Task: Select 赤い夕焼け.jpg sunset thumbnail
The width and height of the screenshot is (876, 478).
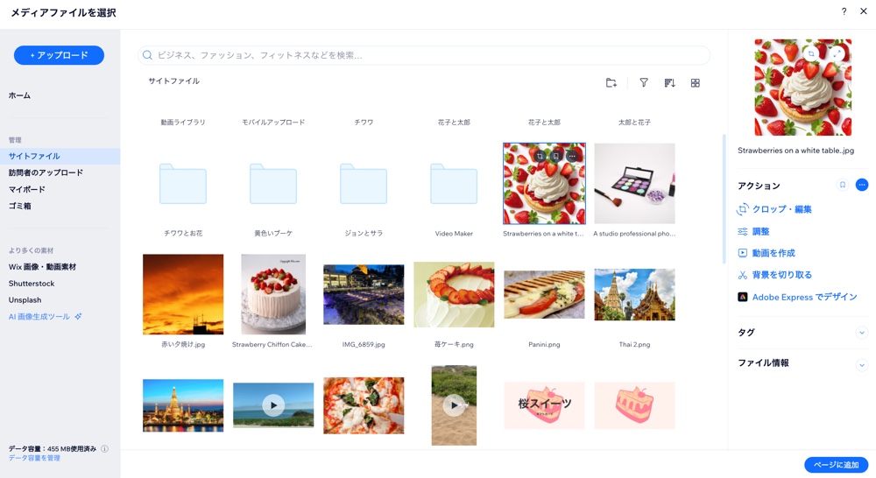Action: (183, 294)
